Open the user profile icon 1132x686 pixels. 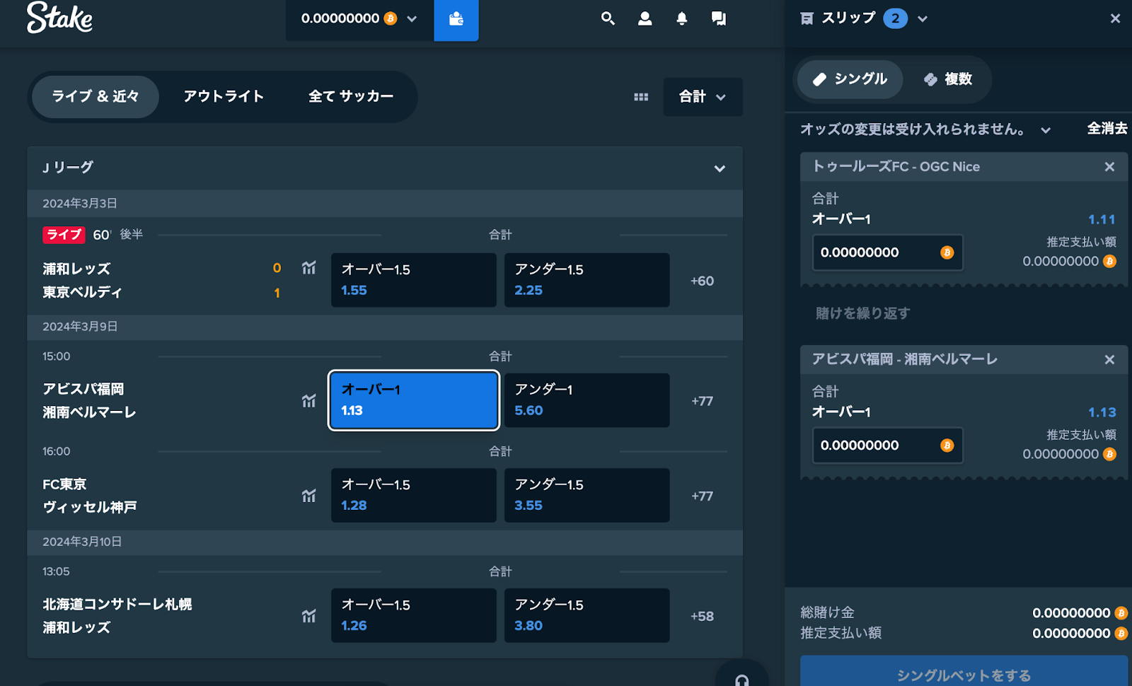click(645, 18)
